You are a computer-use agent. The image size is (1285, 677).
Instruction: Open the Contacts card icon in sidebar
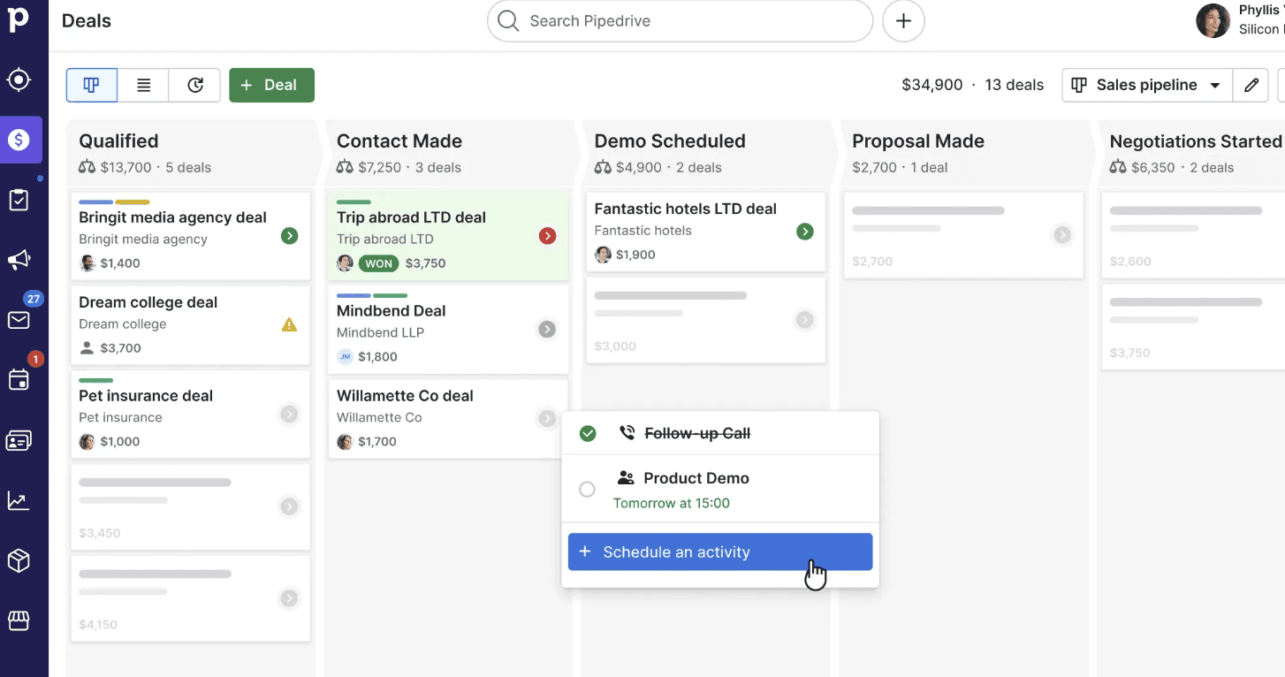[x=19, y=440]
